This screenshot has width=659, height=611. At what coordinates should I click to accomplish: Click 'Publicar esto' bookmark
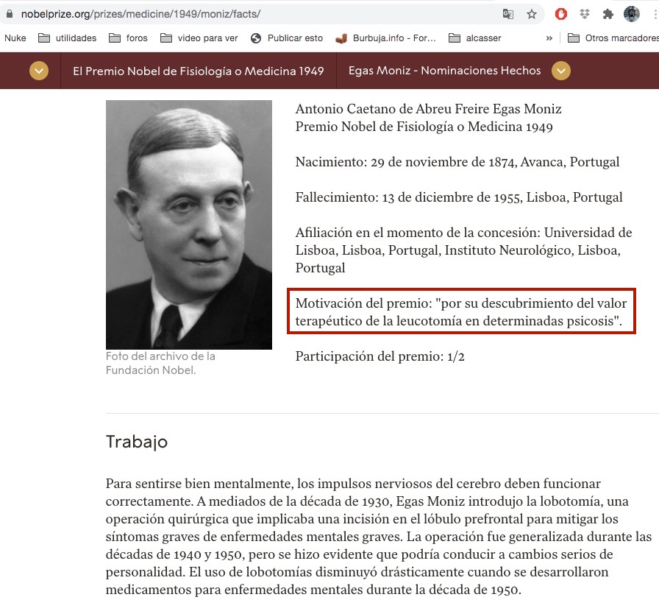pyautogui.click(x=287, y=38)
